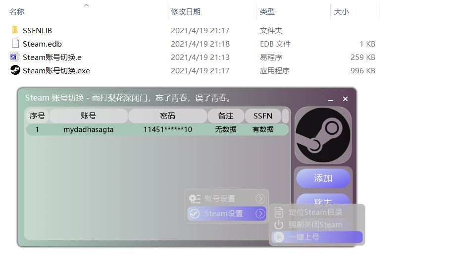454x277 pixels.
Task: Sort the file list by the 修改日期 column
Action: [186, 11]
